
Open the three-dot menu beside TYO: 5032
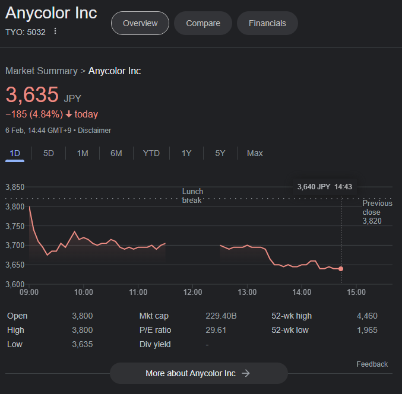[55, 31]
